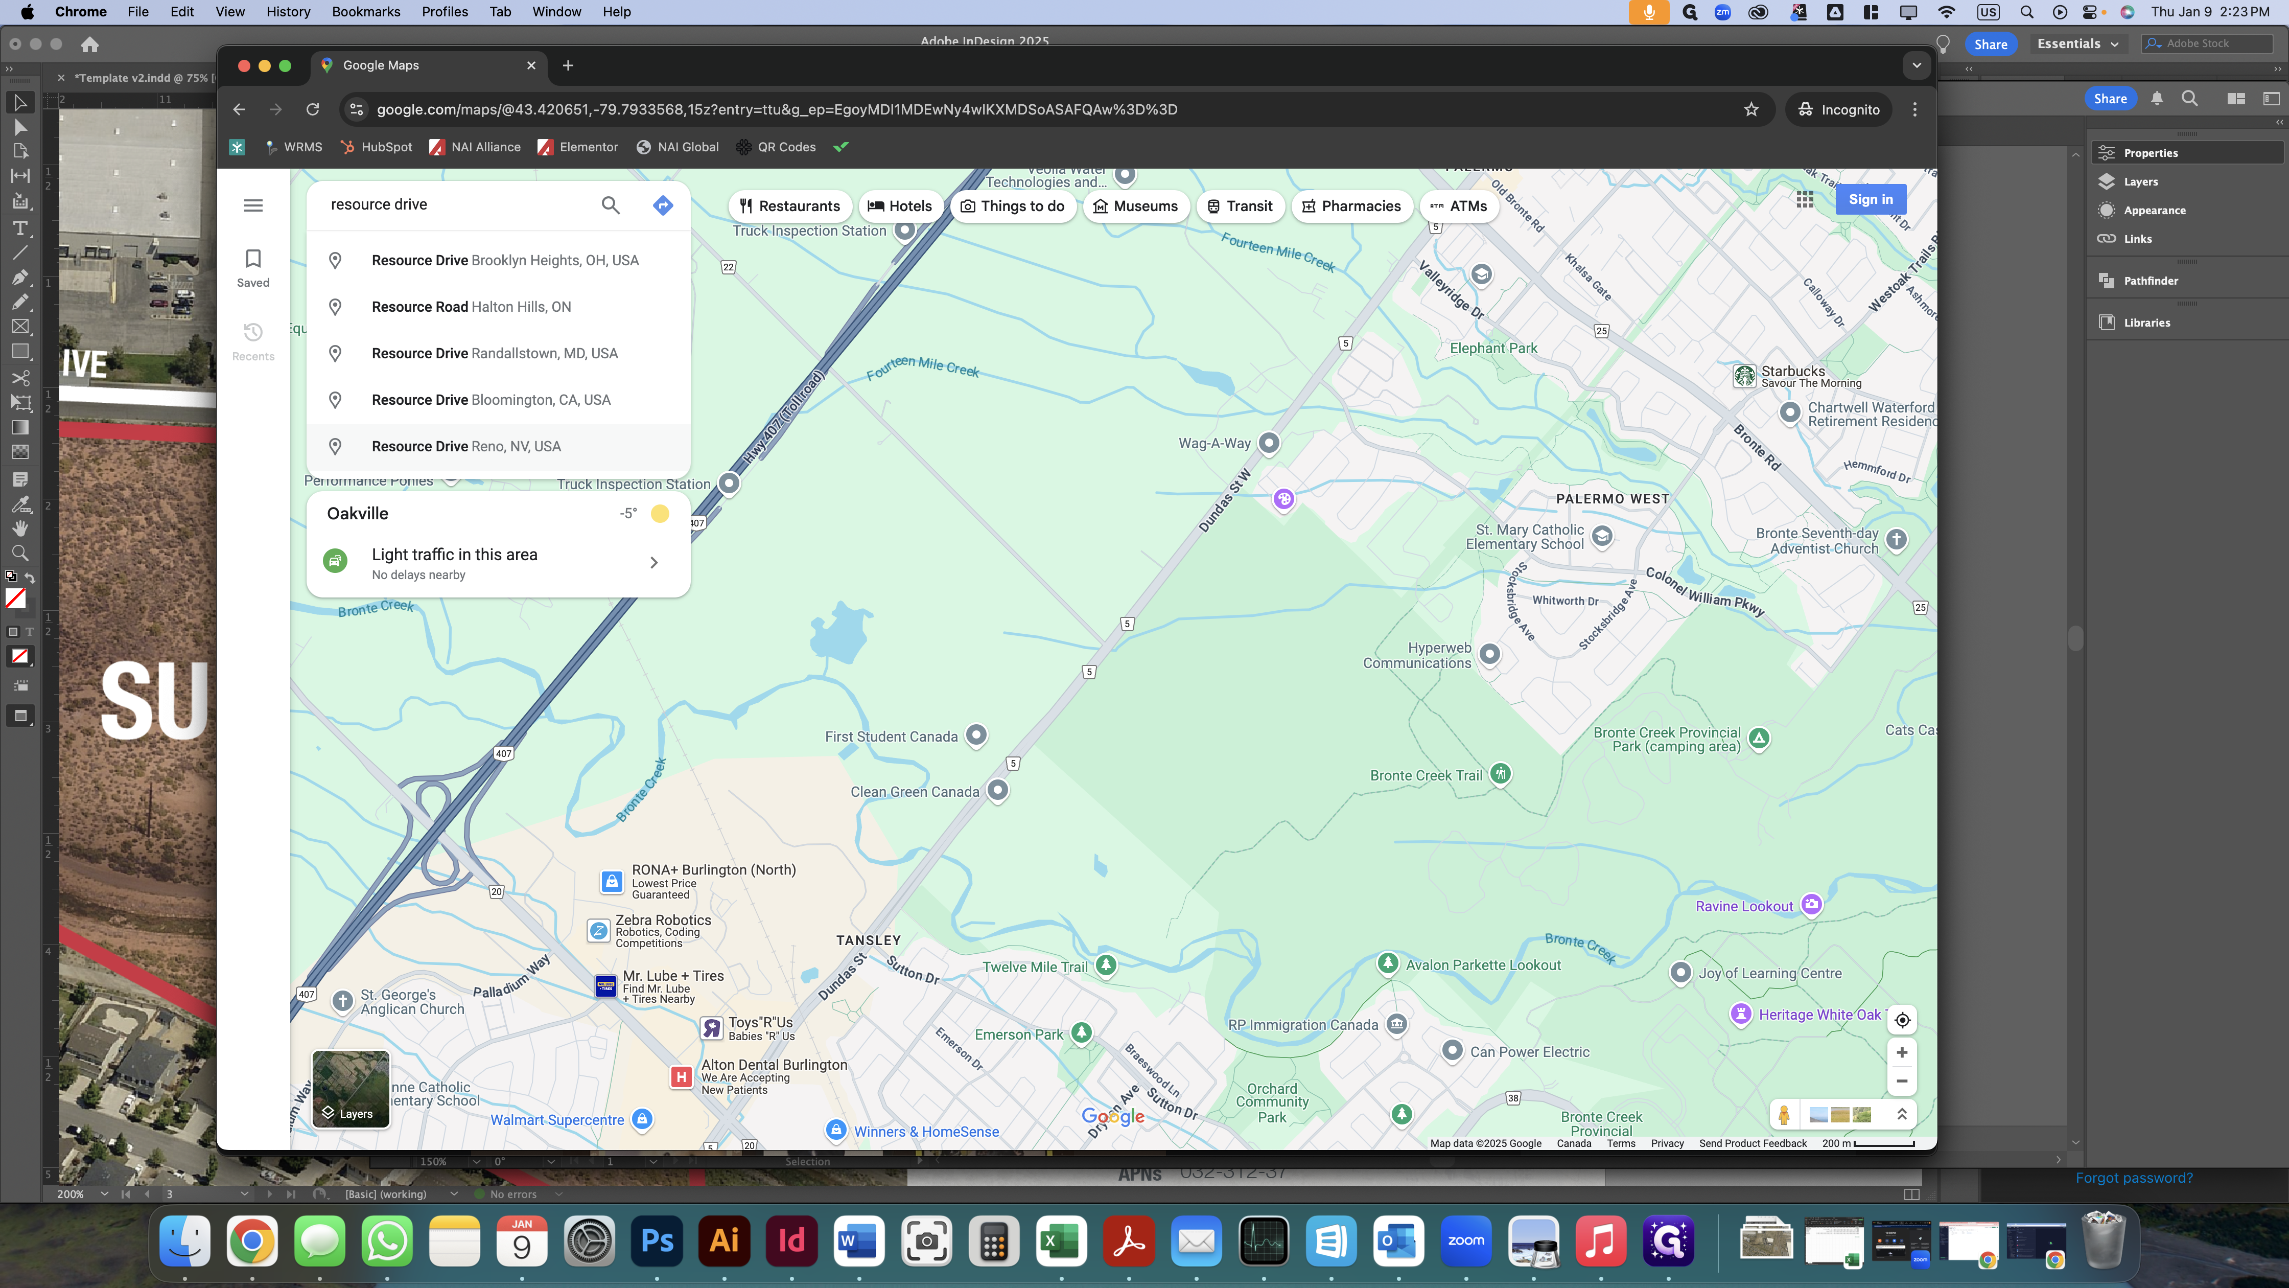Reload the Google Maps page
The height and width of the screenshot is (1288, 2289).
(313, 109)
